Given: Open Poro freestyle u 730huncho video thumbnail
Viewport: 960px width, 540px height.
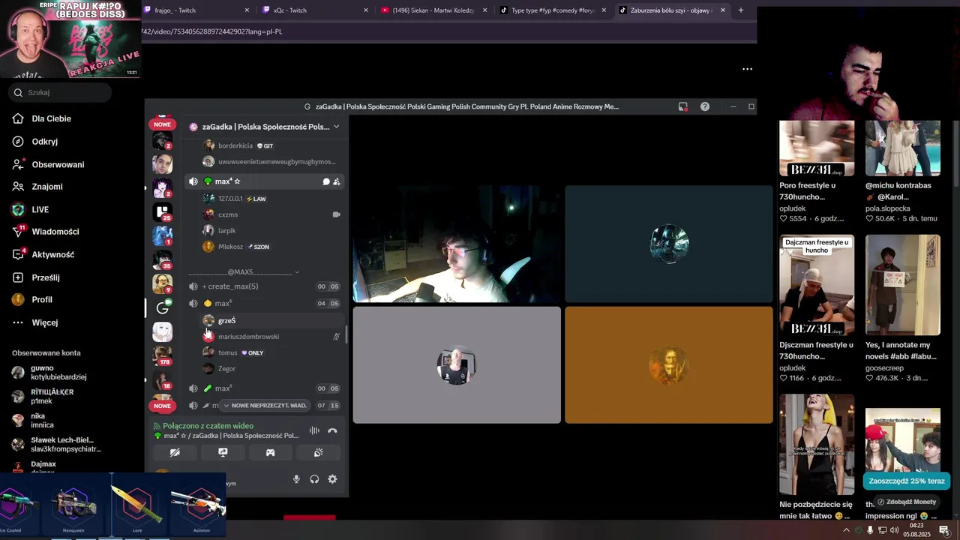Looking at the screenshot, I should [x=817, y=148].
